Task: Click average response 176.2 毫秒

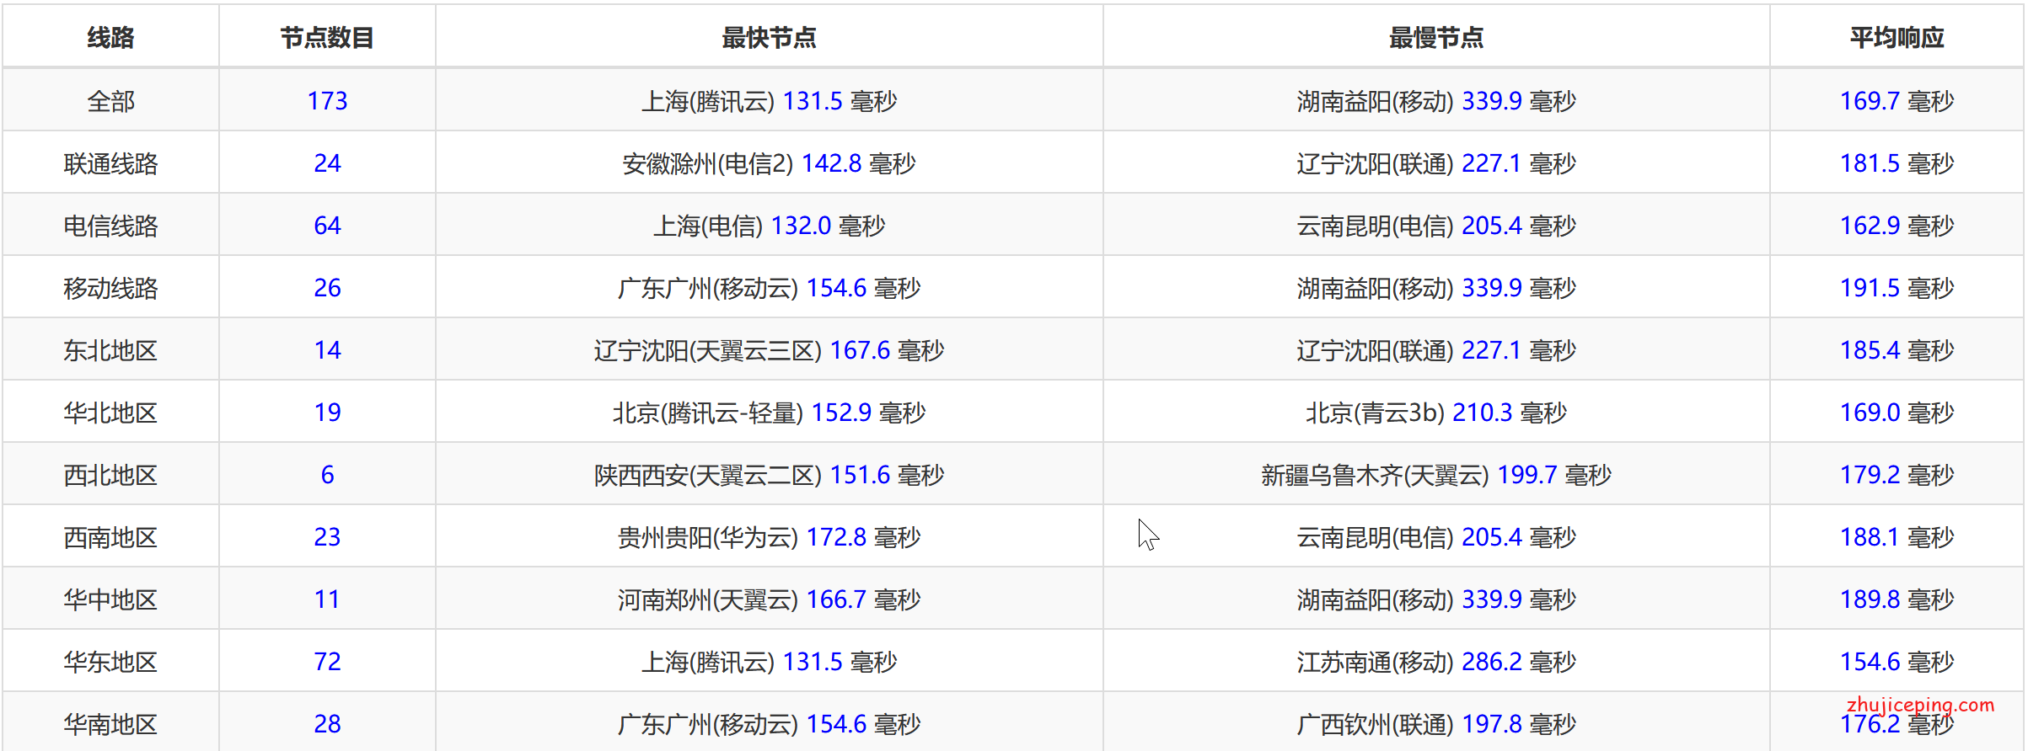Action: pos(1897,724)
